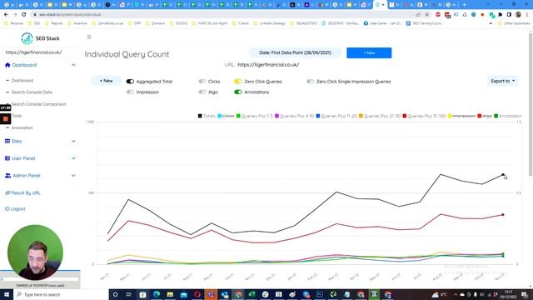This screenshot has height=300, width=533.
Task: Enable the Clicks toggle
Action: point(202,82)
